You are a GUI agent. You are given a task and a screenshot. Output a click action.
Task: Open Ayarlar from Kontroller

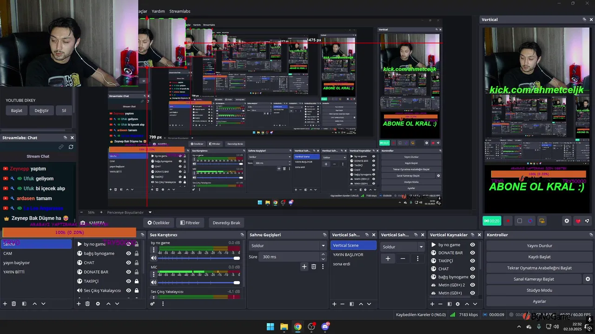coord(539,301)
